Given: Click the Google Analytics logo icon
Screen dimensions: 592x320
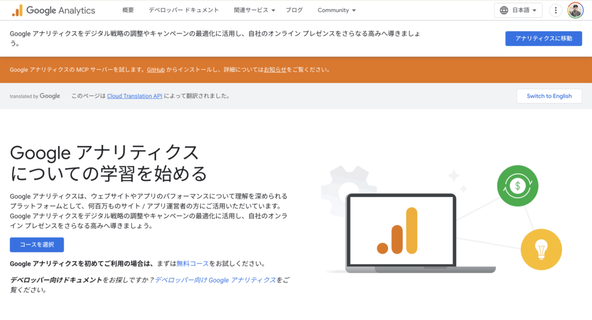Looking at the screenshot, I should (17, 10).
